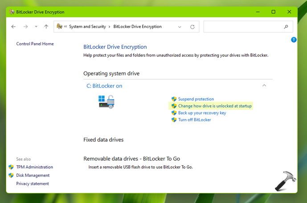
Task: Click the shield icon beside Suspend protection
Action: [x=174, y=99]
